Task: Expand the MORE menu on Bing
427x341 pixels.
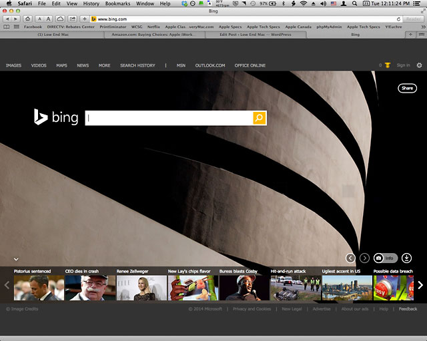Action: 104,65
